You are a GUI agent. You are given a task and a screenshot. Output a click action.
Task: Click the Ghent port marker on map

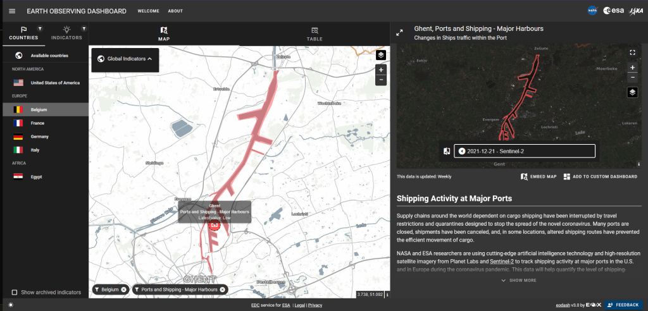(215, 225)
